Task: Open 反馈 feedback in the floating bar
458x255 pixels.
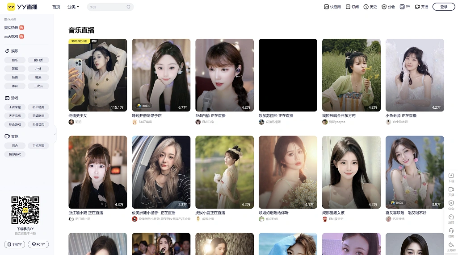Action: pos(451,218)
